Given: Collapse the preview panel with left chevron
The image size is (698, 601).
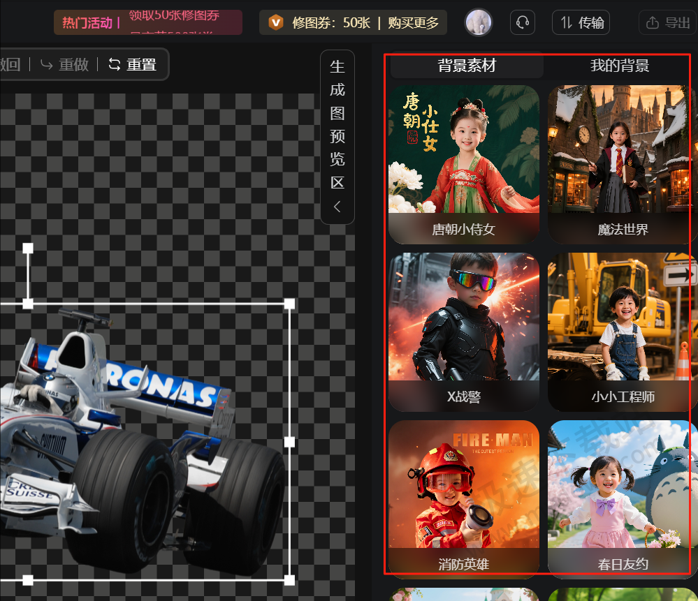Looking at the screenshot, I should point(337,207).
